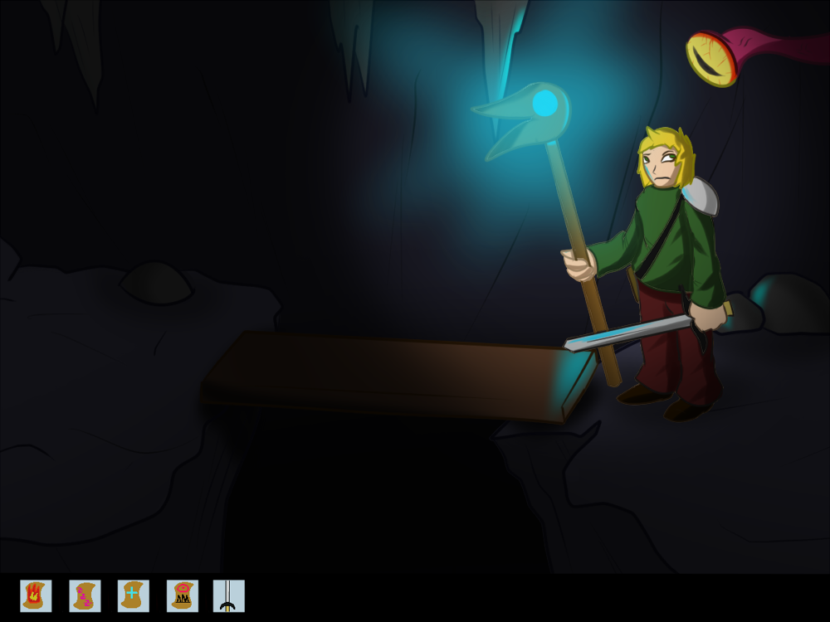Click the rounded boulder on left ledge
The image size is (830, 622).
[x=156, y=284]
